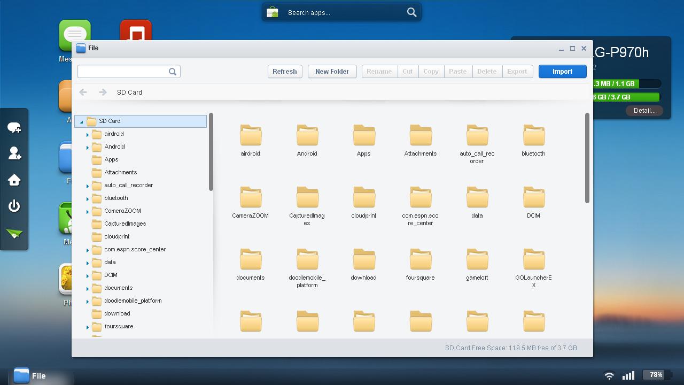Expand the airdroid folder in the tree
Screen dimensions: 684x385
tap(88, 134)
